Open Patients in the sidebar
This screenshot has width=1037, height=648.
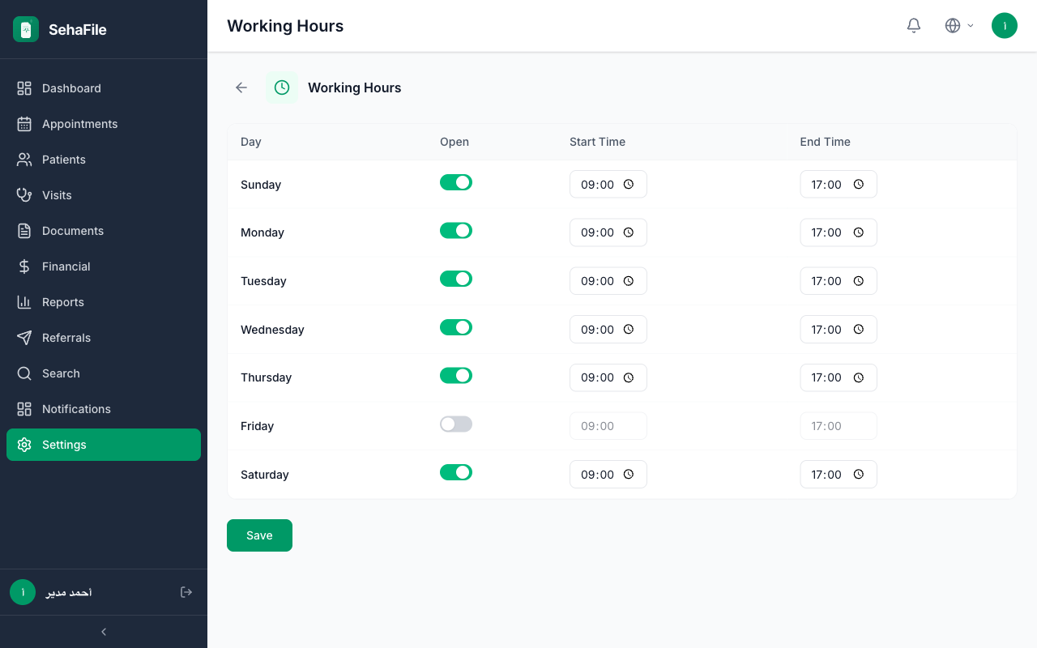(104, 160)
